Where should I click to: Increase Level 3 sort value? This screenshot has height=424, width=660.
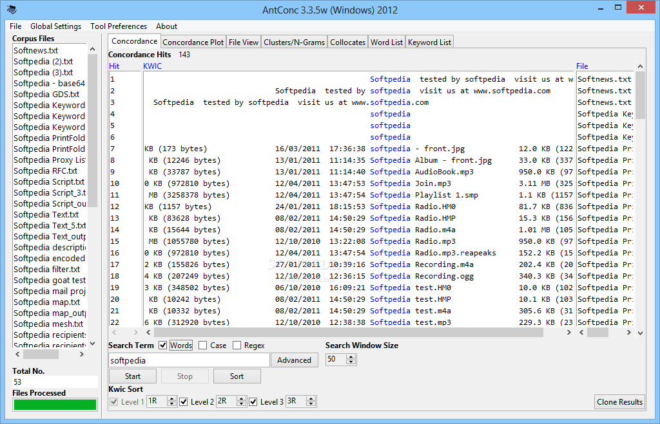(311, 398)
